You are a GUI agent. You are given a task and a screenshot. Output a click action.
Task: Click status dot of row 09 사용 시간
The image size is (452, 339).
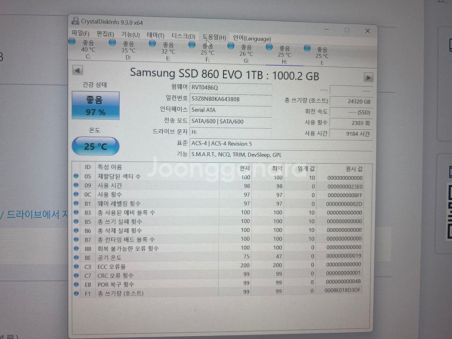(x=76, y=185)
